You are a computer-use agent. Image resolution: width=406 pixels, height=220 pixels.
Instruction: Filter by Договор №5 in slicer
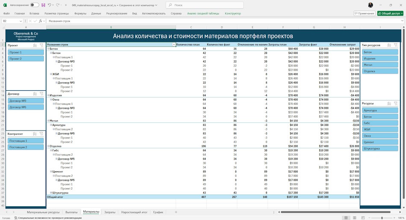click(26, 107)
